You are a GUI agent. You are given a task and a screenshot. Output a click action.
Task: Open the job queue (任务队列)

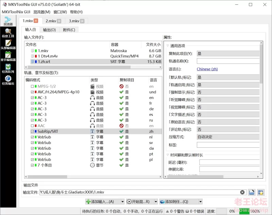point(8,68)
